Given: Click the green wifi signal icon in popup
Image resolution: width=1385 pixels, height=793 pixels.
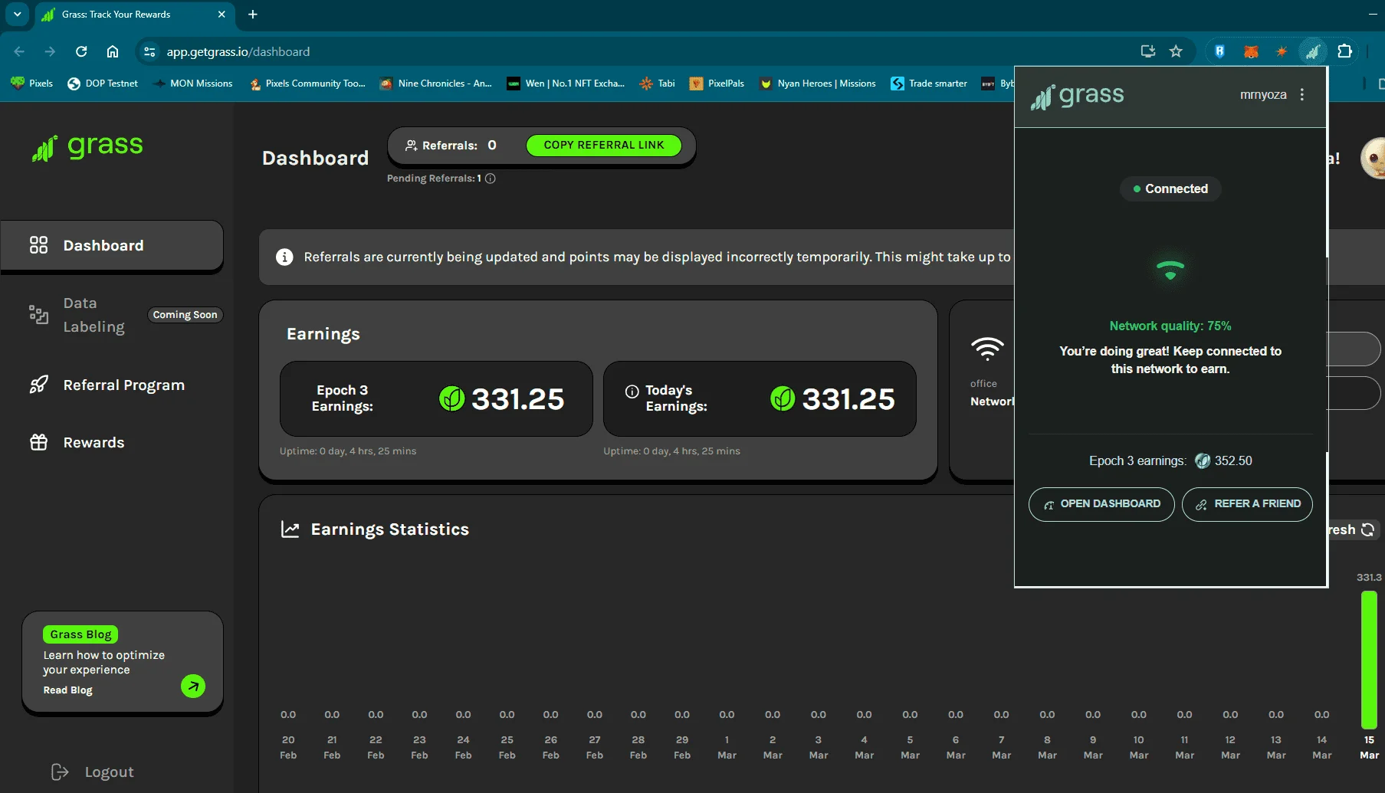Looking at the screenshot, I should pyautogui.click(x=1170, y=269).
